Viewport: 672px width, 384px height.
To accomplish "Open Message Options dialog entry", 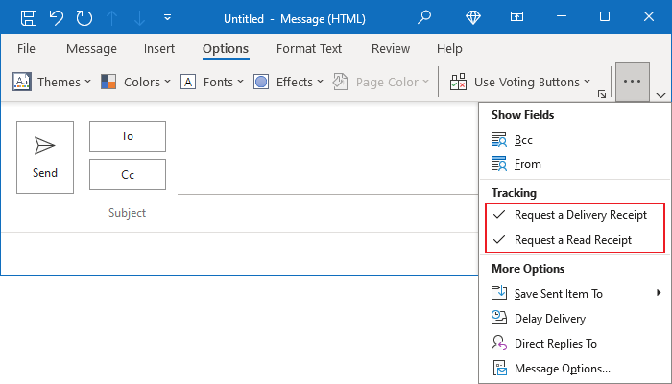I will click(x=562, y=369).
